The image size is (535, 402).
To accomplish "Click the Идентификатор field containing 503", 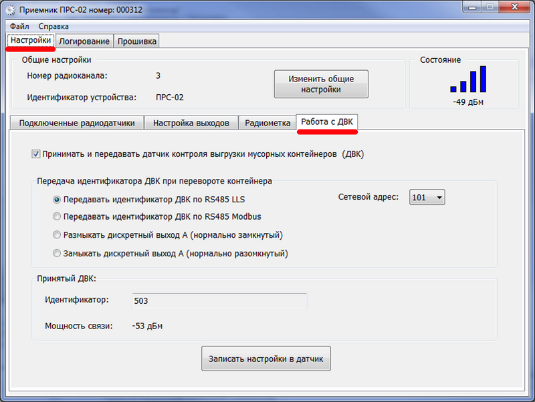I will click(x=219, y=300).
